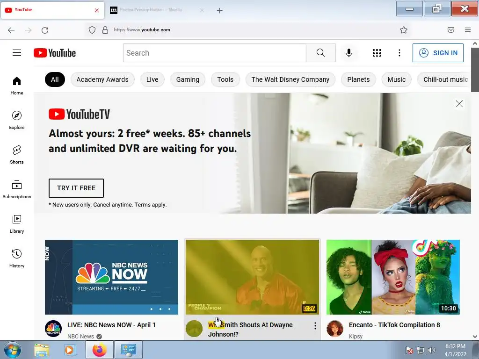Open Library in sidebar

(17, 224)
